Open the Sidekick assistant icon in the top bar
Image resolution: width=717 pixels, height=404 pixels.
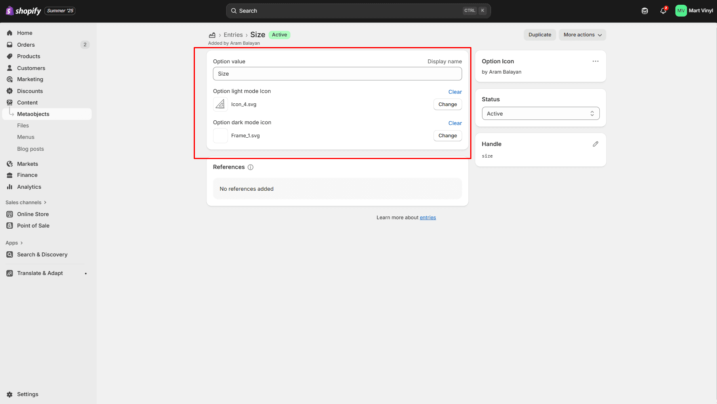[645, 11]
